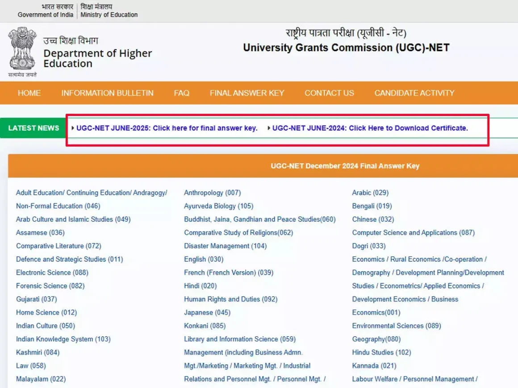This screenshot has width=518, height=388.
Task: Select Malayalam (022)
Action: [41, 379]
